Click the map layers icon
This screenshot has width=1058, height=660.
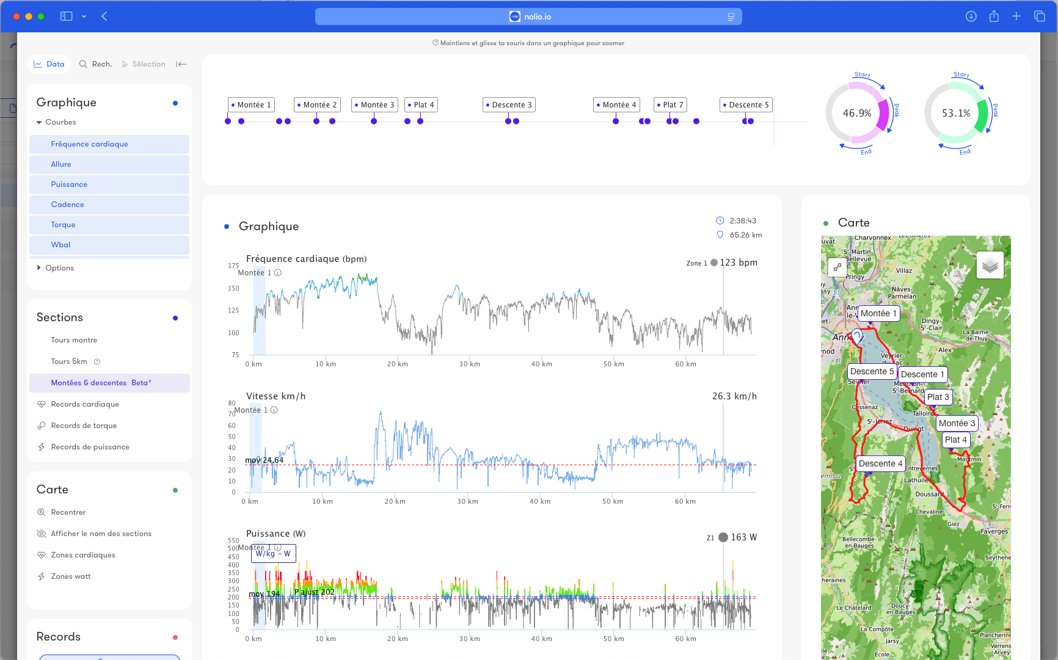[990, 266]
